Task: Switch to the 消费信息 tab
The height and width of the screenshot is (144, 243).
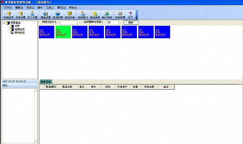Action: coord(46,82)
